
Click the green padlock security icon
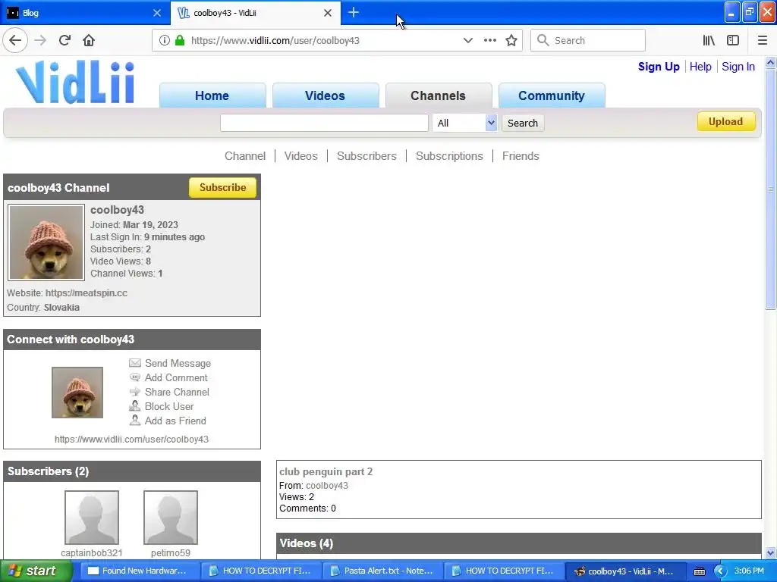point(180,41)
